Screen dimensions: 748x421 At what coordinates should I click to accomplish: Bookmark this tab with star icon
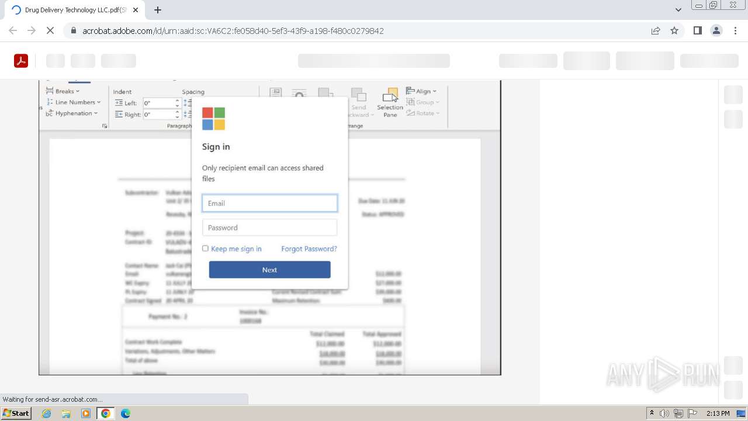pos(674,30)
